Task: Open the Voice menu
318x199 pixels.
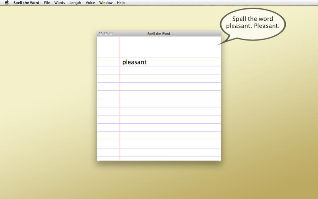Action: click(90, 3)
